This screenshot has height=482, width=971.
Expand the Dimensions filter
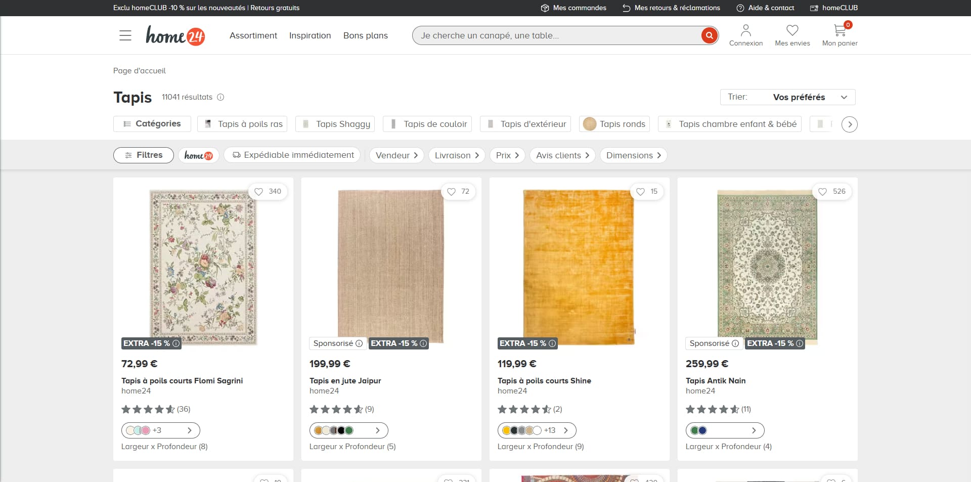click(633, 155)
